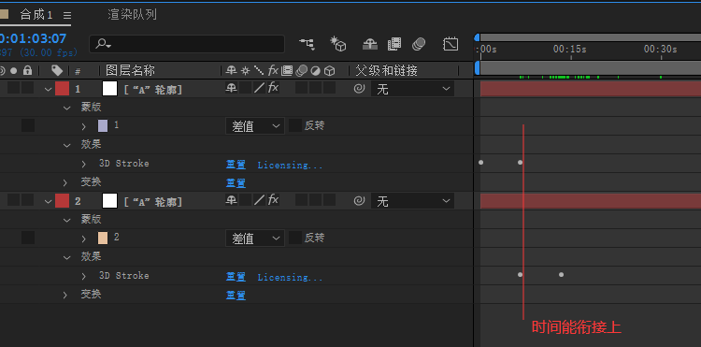Click the collapse transformations column header icon
This screenshot has height=347, width=701.
(245, 71)
